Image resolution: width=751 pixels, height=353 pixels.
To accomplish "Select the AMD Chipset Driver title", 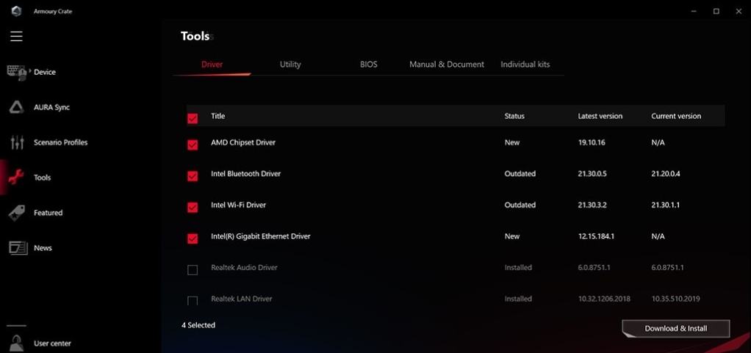I will click(243, 142).
